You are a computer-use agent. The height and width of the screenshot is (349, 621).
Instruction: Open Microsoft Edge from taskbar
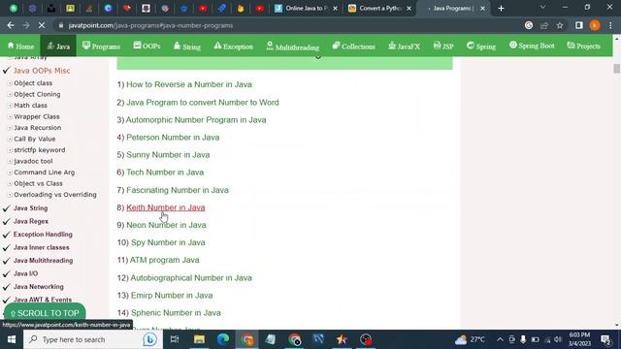pos(223,339)
